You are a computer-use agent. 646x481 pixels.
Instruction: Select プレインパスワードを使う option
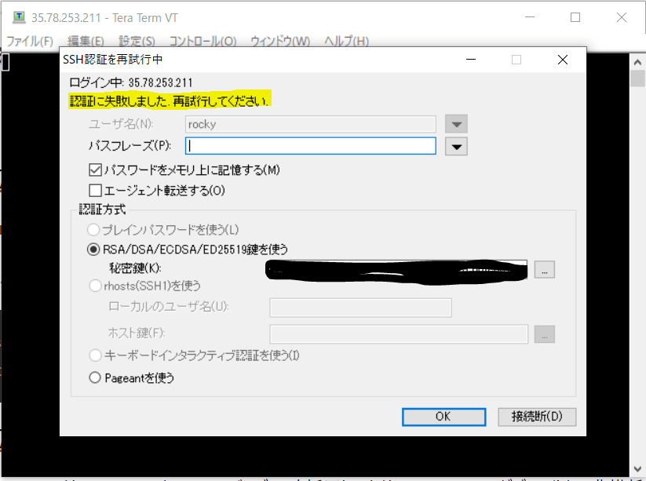tap(95, 229)
